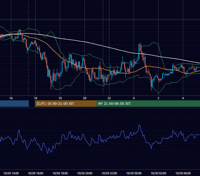The width and height of the screenshot is (200, 176).
Task: Click the 10/29 20:00 date label
Action: 85,173
